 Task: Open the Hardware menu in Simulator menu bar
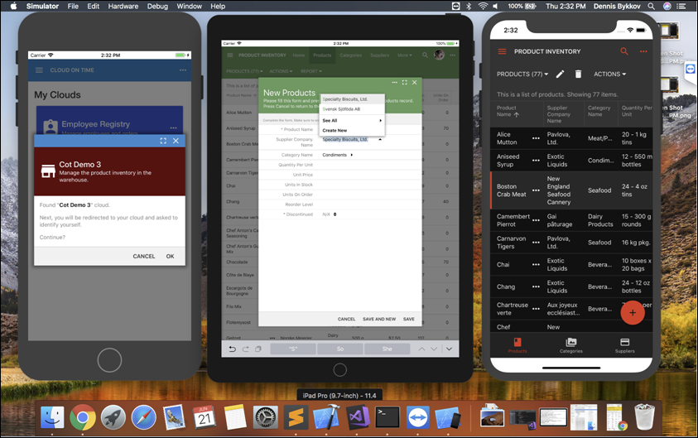[x=123, y=6]
